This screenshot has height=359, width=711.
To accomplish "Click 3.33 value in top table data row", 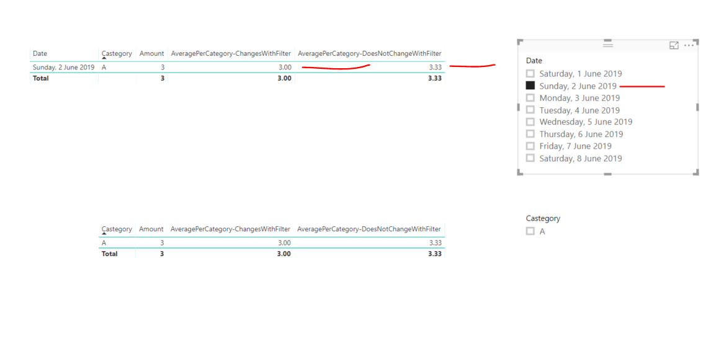I will [435, 67].
